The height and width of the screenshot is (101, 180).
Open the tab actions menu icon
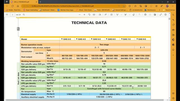[x=7, y=2]
